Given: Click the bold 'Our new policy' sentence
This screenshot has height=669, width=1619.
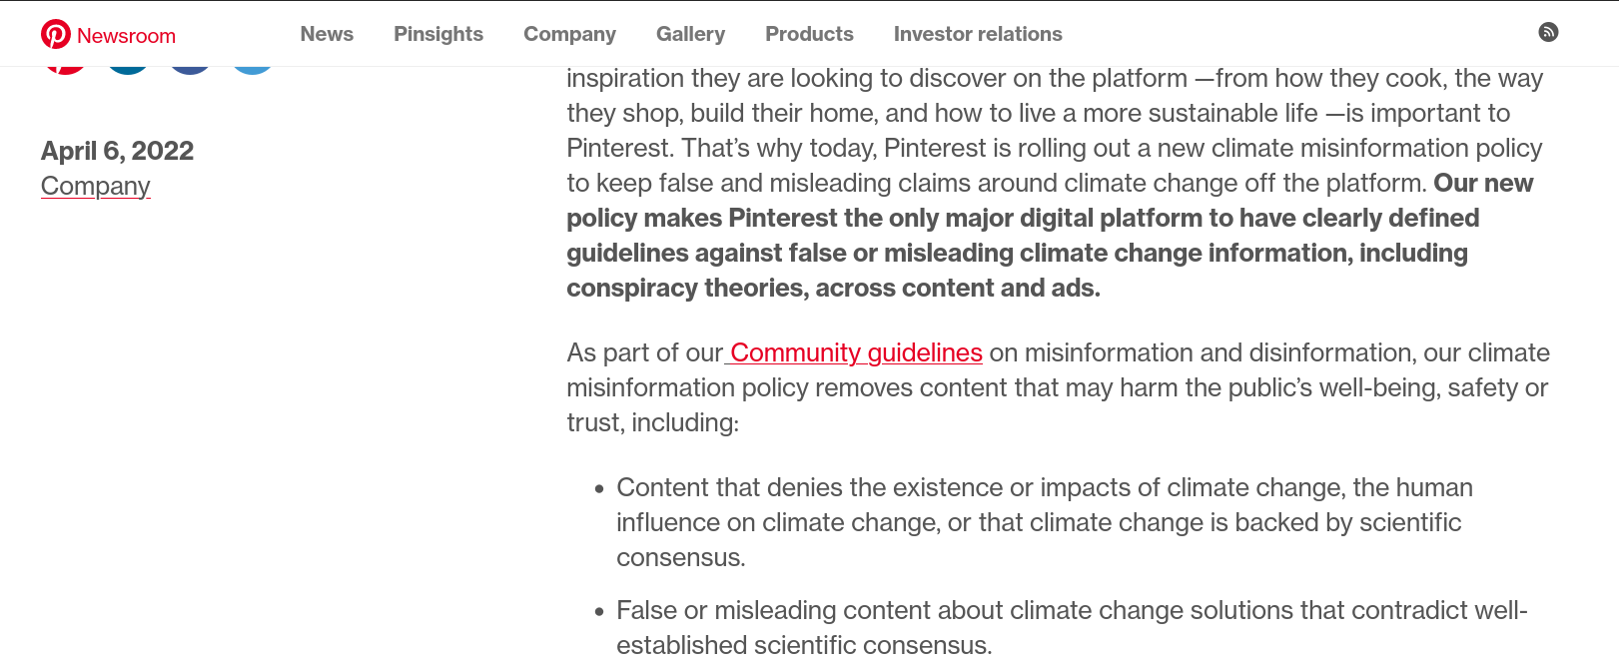Looking at the screenshot, I should click(x=1050, y=236).
